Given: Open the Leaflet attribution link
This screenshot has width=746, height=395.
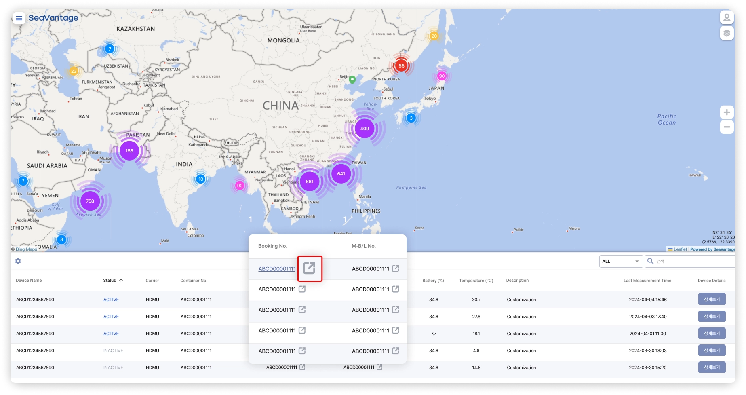Looking at the screenshot, I should (680, 249).
